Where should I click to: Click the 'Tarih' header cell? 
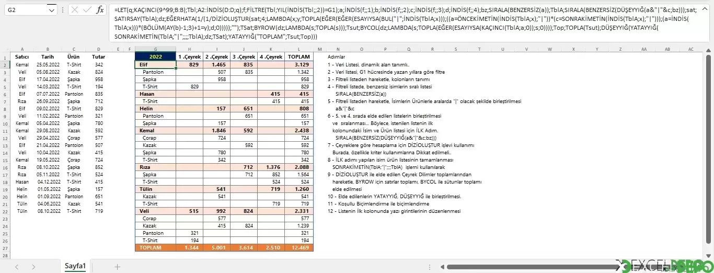point(48,56)
